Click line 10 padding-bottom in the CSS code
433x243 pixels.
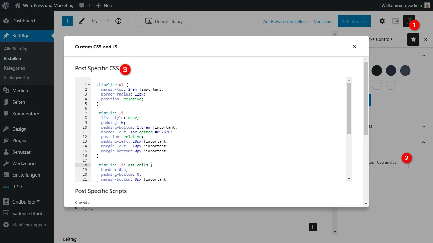tap(139, 127)
